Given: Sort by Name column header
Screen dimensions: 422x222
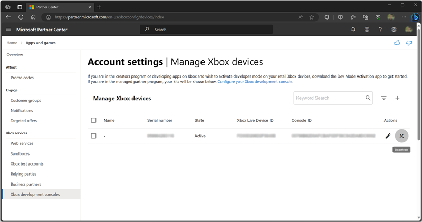Looking at the screenshot, I should tap(109, 120).
